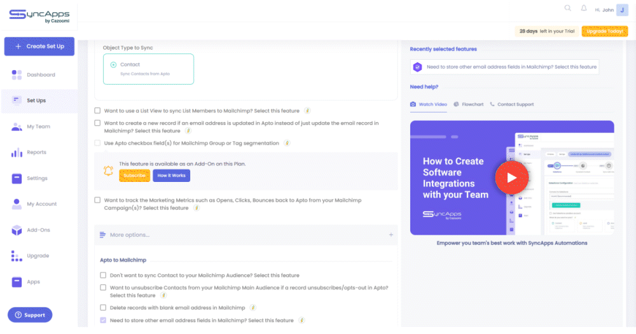Image resolution: width=636 pixels, height=334 pixels.
Task: Check unsubscribe Contacts from Main Audience option
Action: point(103,288)
